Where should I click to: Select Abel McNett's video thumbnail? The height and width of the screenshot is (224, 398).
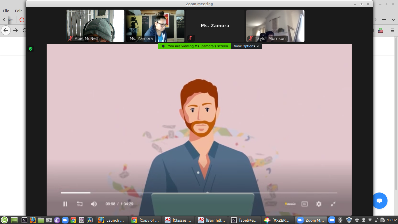pyautogui.click(x=95, y=26)
